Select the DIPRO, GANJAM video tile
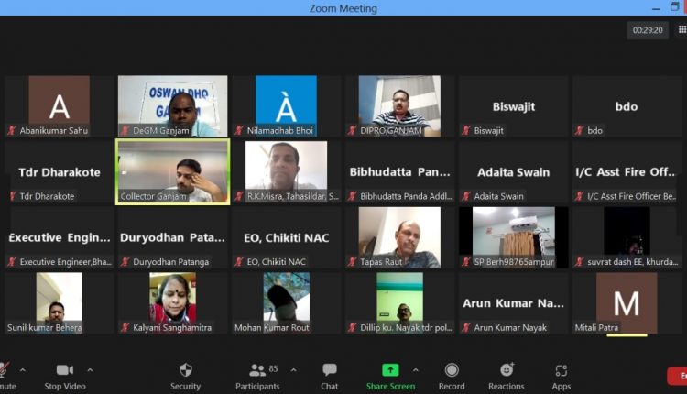Viewport: 687px width, 394px height. [x=399, y=105]
